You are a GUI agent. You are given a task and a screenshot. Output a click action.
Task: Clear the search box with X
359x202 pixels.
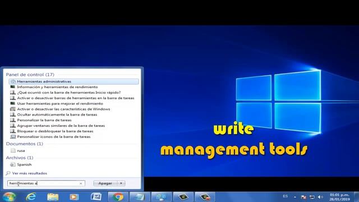click(81, 183)
